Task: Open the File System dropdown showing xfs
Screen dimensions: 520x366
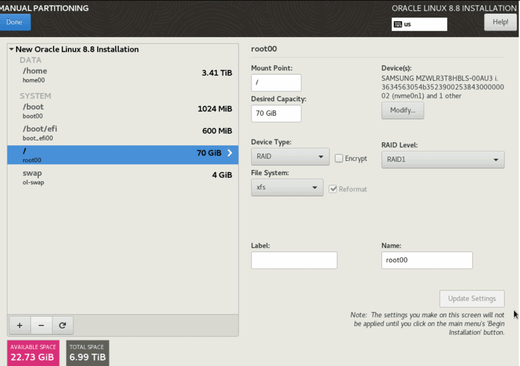Action: tap(287, 187)
